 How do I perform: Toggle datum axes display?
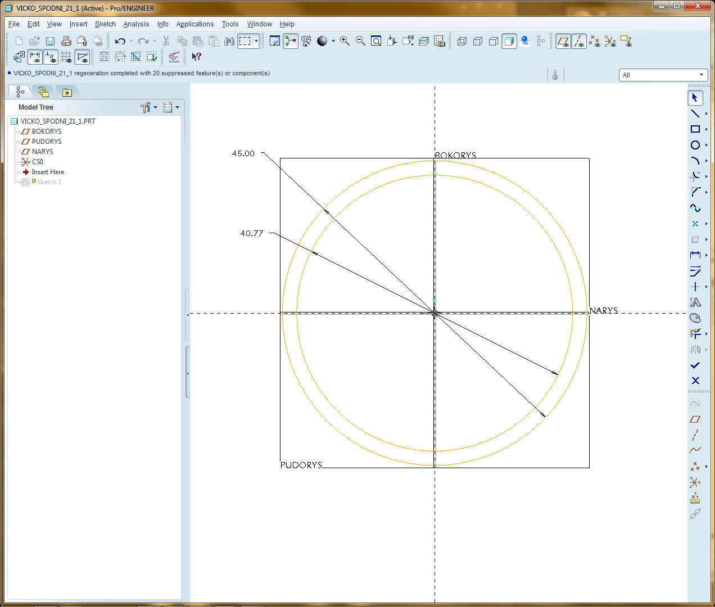click(x=579, y=41)
